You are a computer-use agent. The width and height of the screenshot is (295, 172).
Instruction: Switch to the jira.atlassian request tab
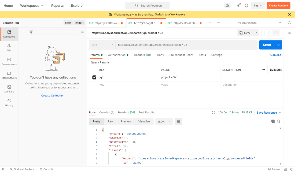point(106,23)
